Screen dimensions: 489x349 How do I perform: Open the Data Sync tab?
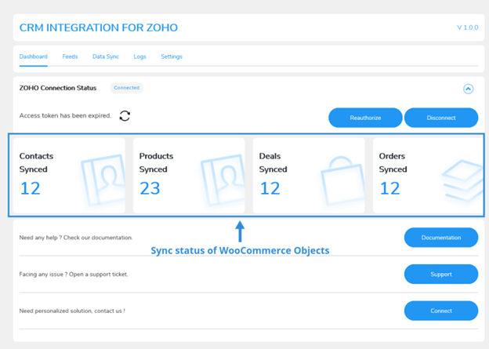pos(105,56)
